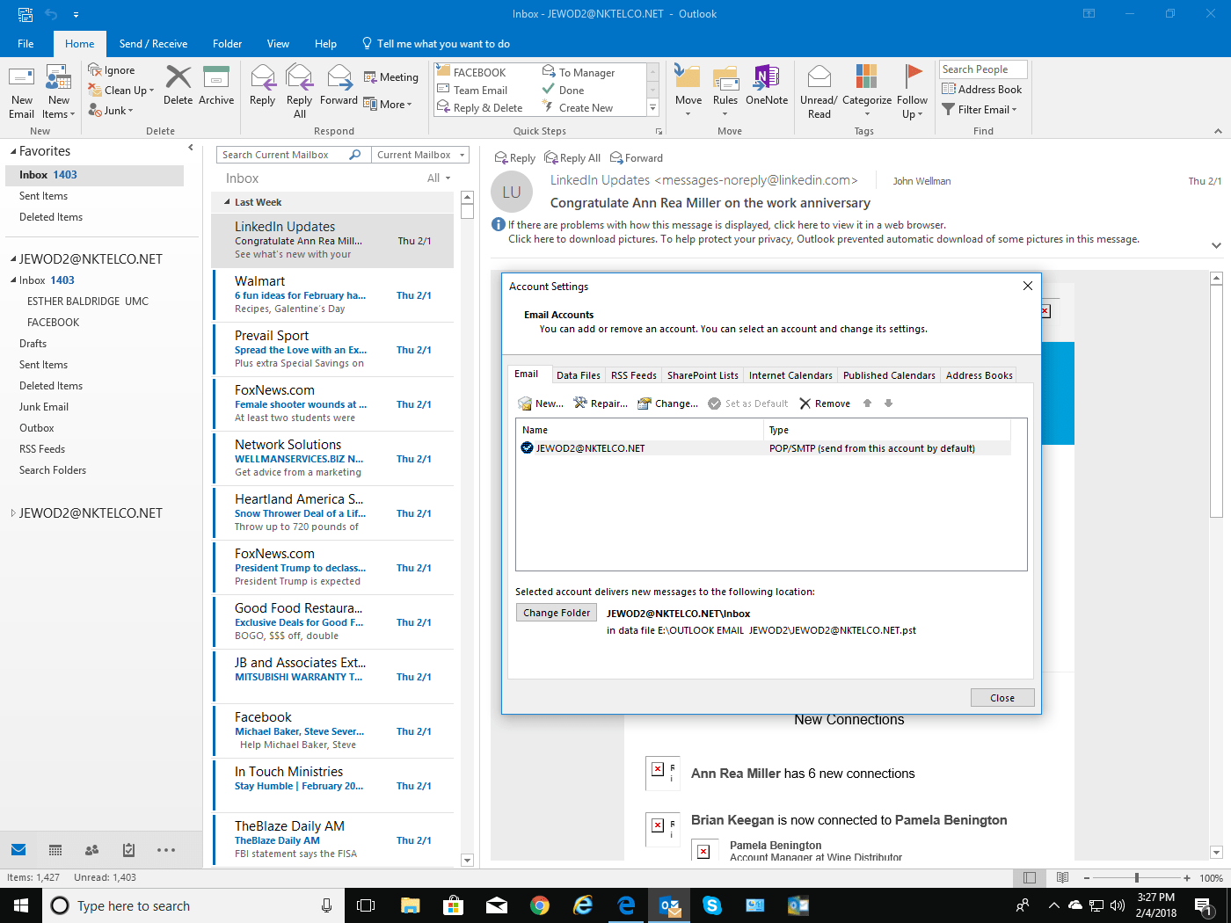The image size is (1231, 923).
Task: Close the Account Settings dialog
Action: point(1002,697)
